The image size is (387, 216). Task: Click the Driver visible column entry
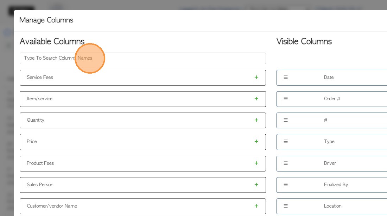coord(330,163)
